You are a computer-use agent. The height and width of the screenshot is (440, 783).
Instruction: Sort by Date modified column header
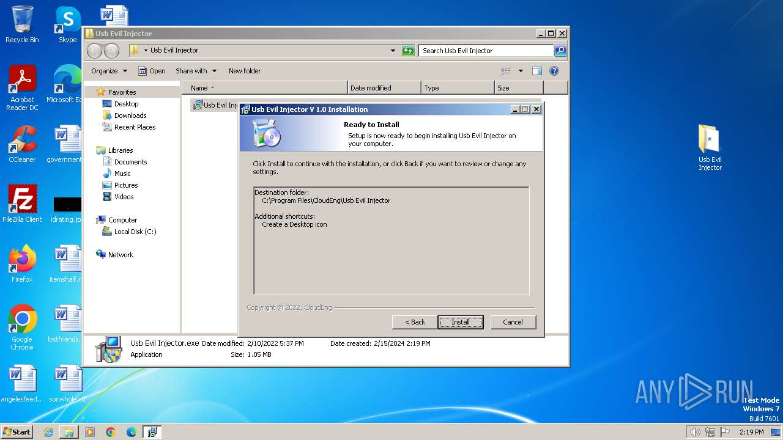pos(384,88)
